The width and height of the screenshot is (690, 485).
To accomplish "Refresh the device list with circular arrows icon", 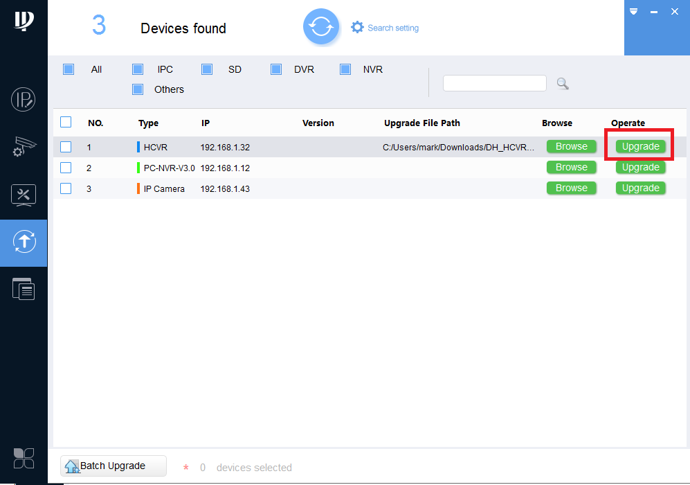I will (321, 26).
